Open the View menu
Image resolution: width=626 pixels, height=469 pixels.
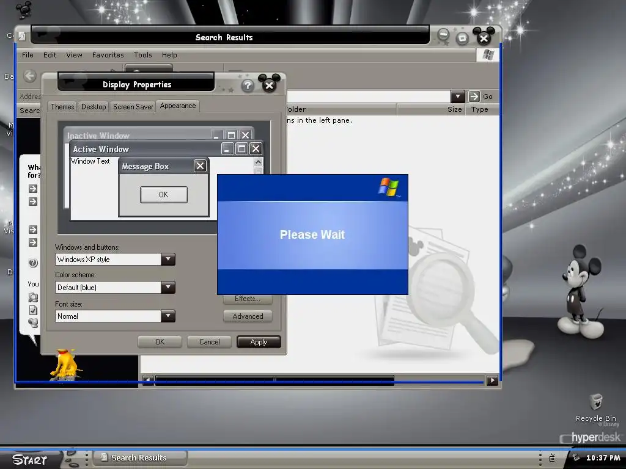(x=74, y=55)
